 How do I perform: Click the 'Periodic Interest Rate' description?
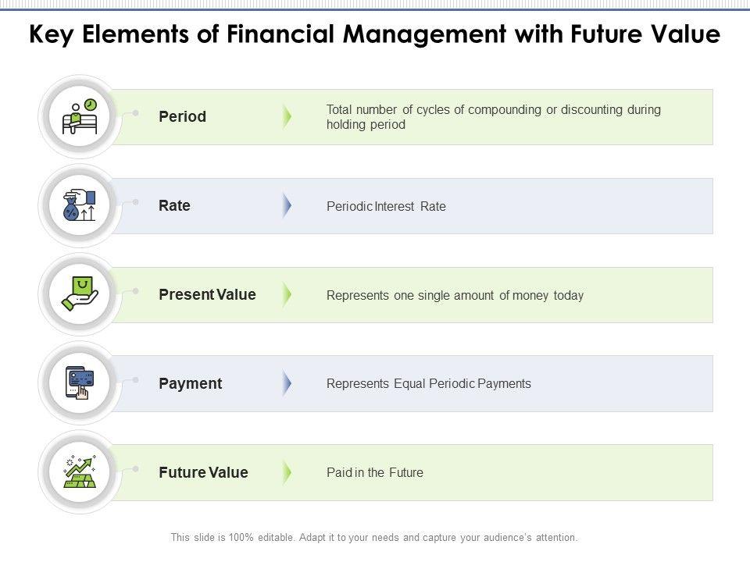pos(386,207)
